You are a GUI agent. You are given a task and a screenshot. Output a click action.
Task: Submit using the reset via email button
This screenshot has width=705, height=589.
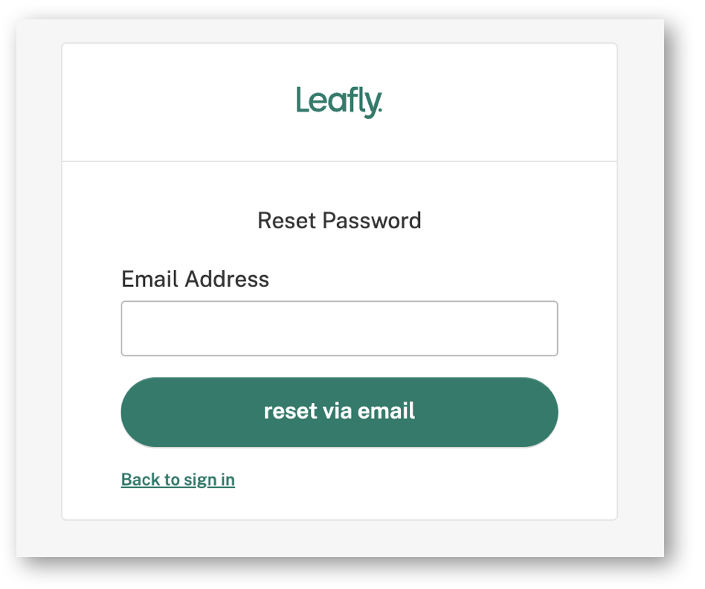point(339,412)
